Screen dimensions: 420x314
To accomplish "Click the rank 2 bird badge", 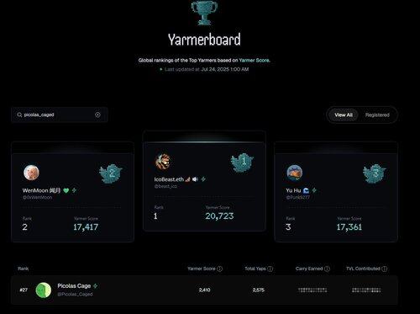I will click(x=111, y=173).
